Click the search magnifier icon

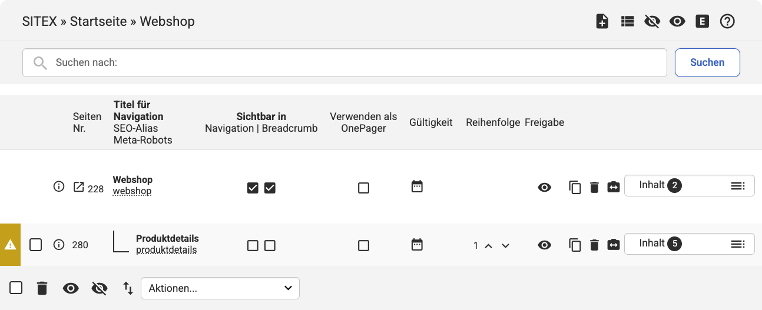tap(40, 63)
